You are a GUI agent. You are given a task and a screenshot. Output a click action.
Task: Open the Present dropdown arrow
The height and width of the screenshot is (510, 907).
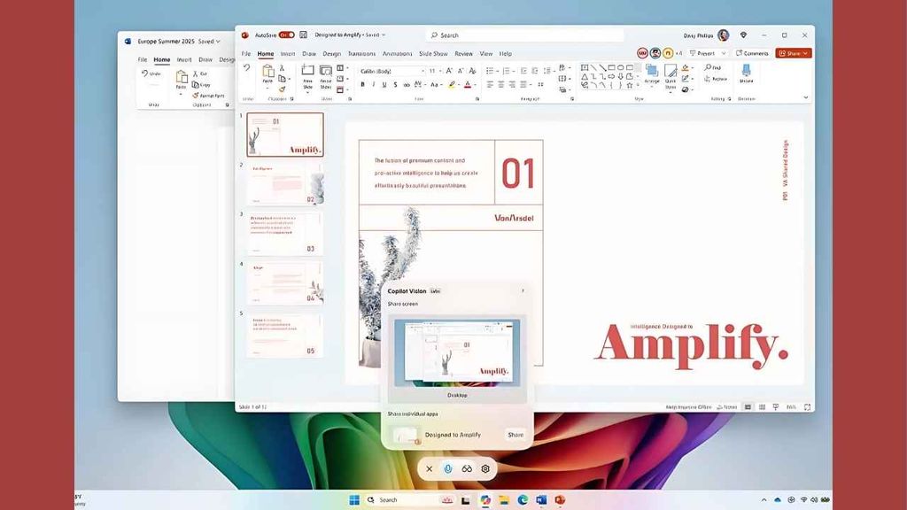click(x=725, y=53)
